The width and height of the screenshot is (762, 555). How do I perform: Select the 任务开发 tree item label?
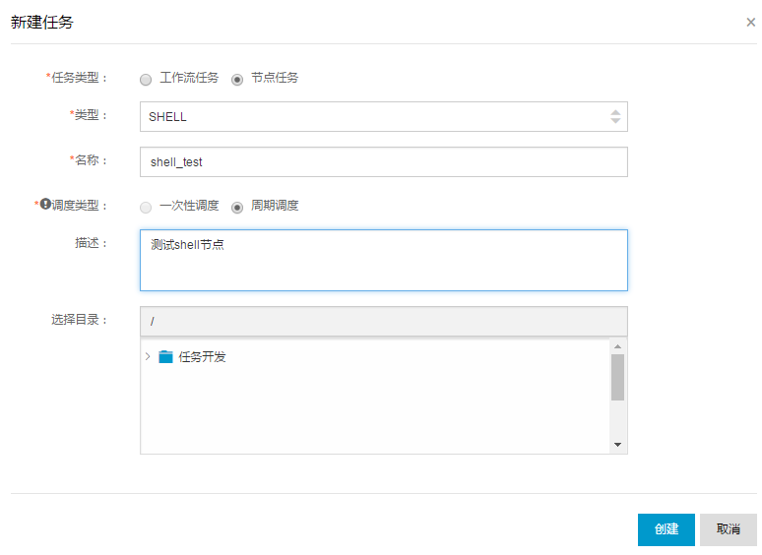point(202,357)
